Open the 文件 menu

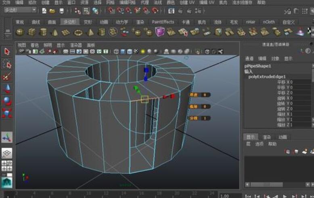(6, 2)
